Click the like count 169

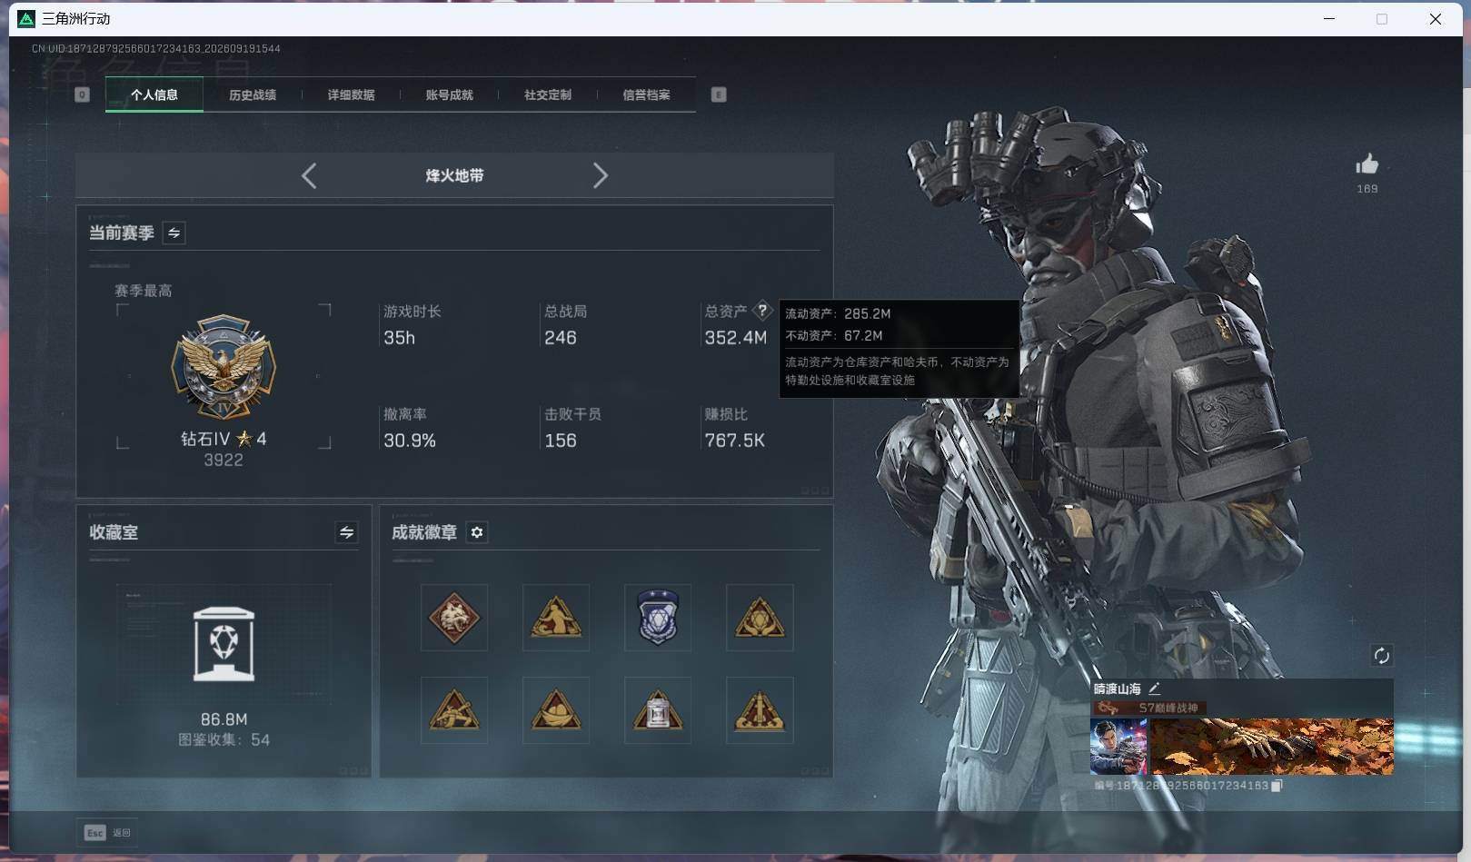click(1367, 189)
